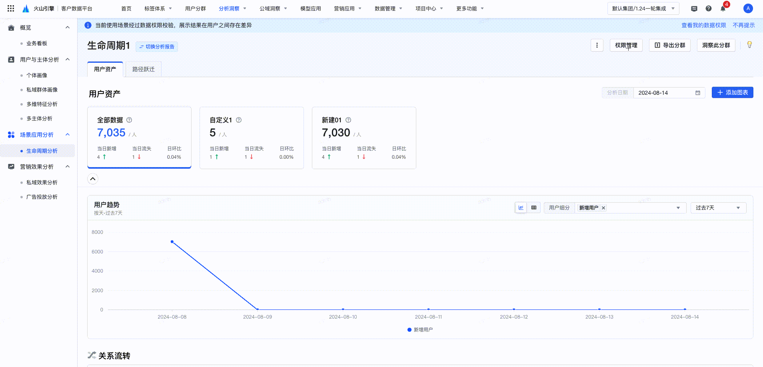The height and width of the screenshot is (367, 763).
Task: Switch to the 路径跃迁 tab
Action: point(143,69)
